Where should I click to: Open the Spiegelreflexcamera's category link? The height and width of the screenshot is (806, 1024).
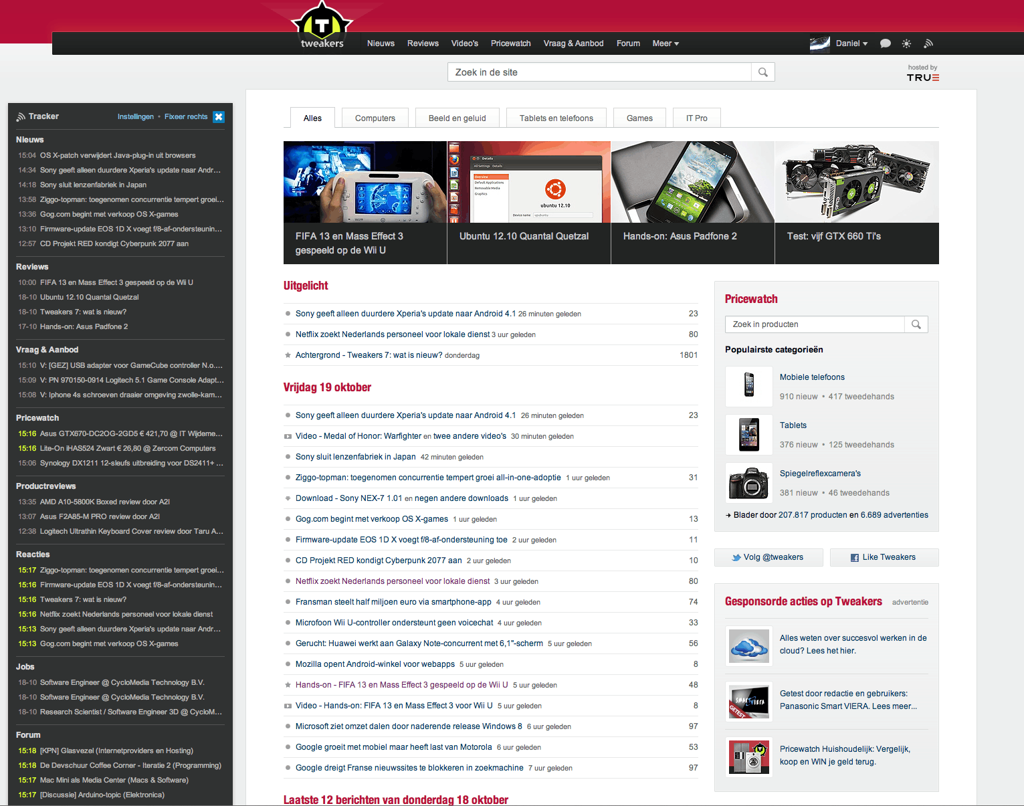[820, 474]
